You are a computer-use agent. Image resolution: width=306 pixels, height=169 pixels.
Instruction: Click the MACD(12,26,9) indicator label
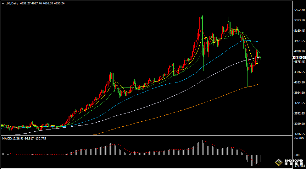(13, 138)
